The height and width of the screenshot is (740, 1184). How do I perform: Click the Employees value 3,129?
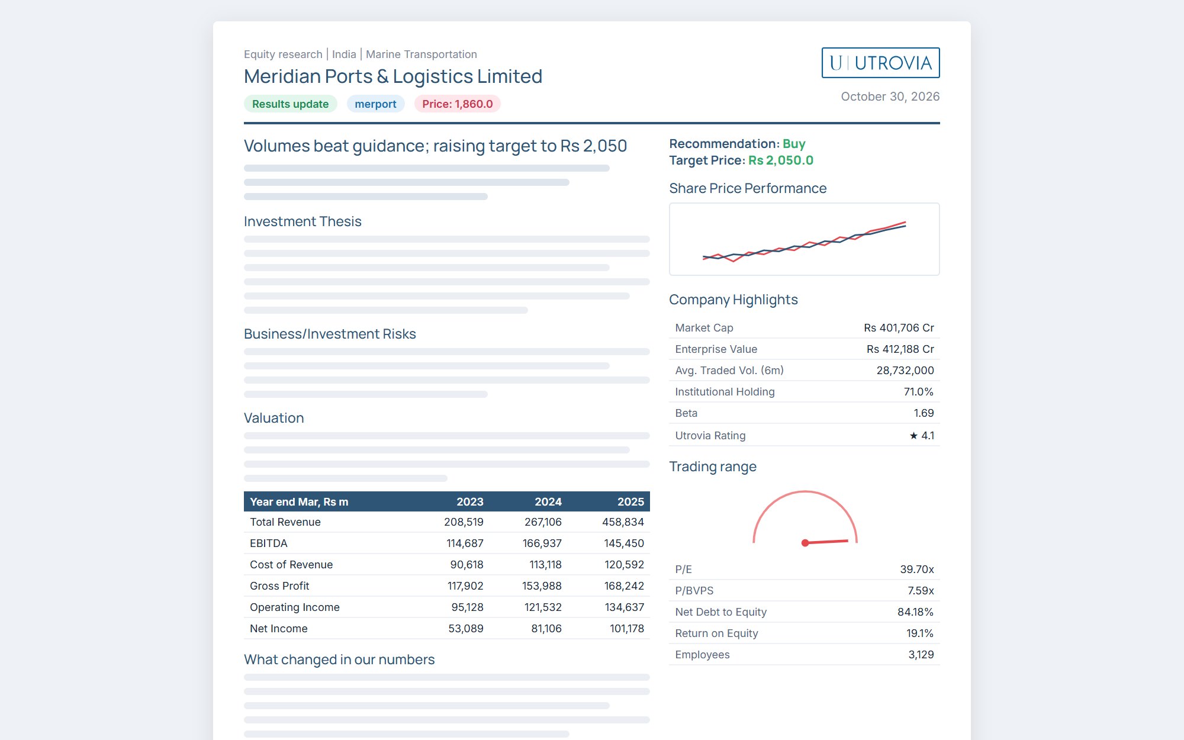point(921,654)
